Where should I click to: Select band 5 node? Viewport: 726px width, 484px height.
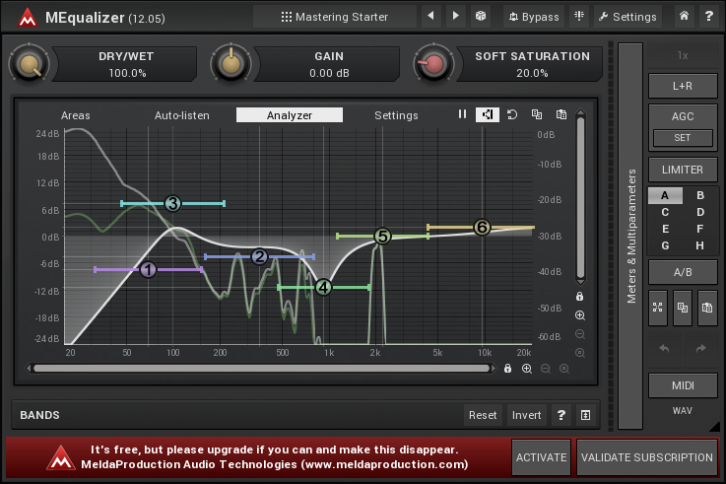click(x=382, y=237)
